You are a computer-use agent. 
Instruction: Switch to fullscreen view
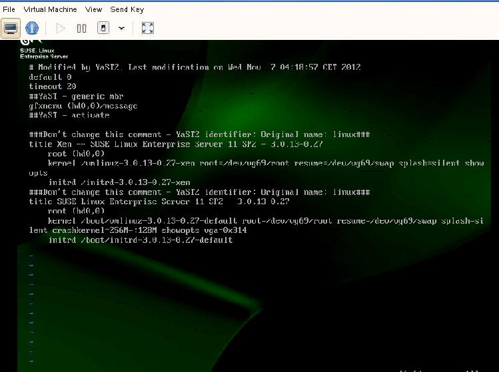point(148,28)
